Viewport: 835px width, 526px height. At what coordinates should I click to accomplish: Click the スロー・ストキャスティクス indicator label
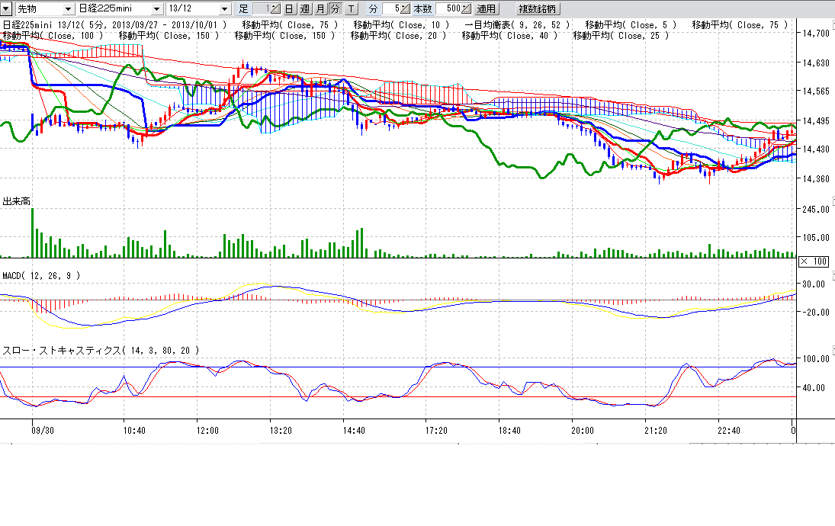(x=101, y=350)
